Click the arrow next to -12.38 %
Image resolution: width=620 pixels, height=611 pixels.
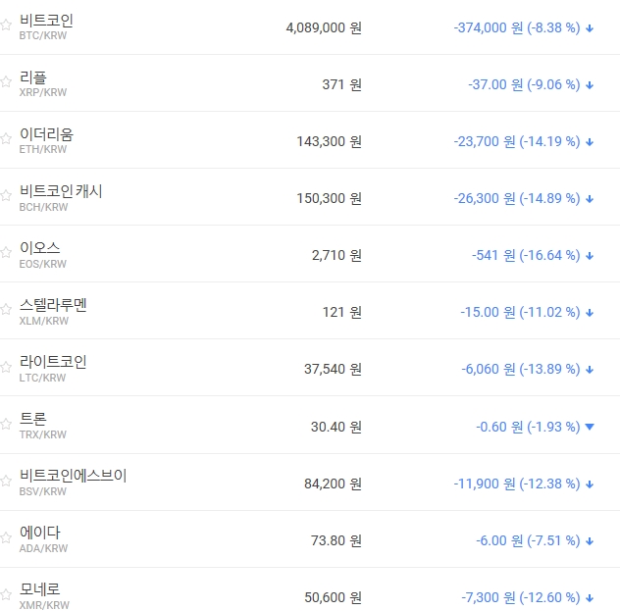pyautogui.click(x=590, y=484)
